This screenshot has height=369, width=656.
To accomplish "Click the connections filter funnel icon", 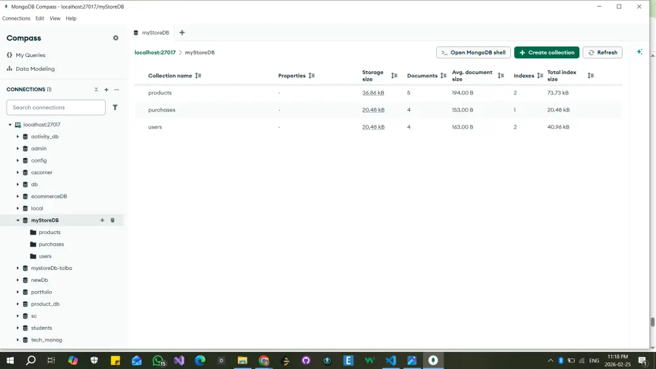I will (x=115, y=107).
